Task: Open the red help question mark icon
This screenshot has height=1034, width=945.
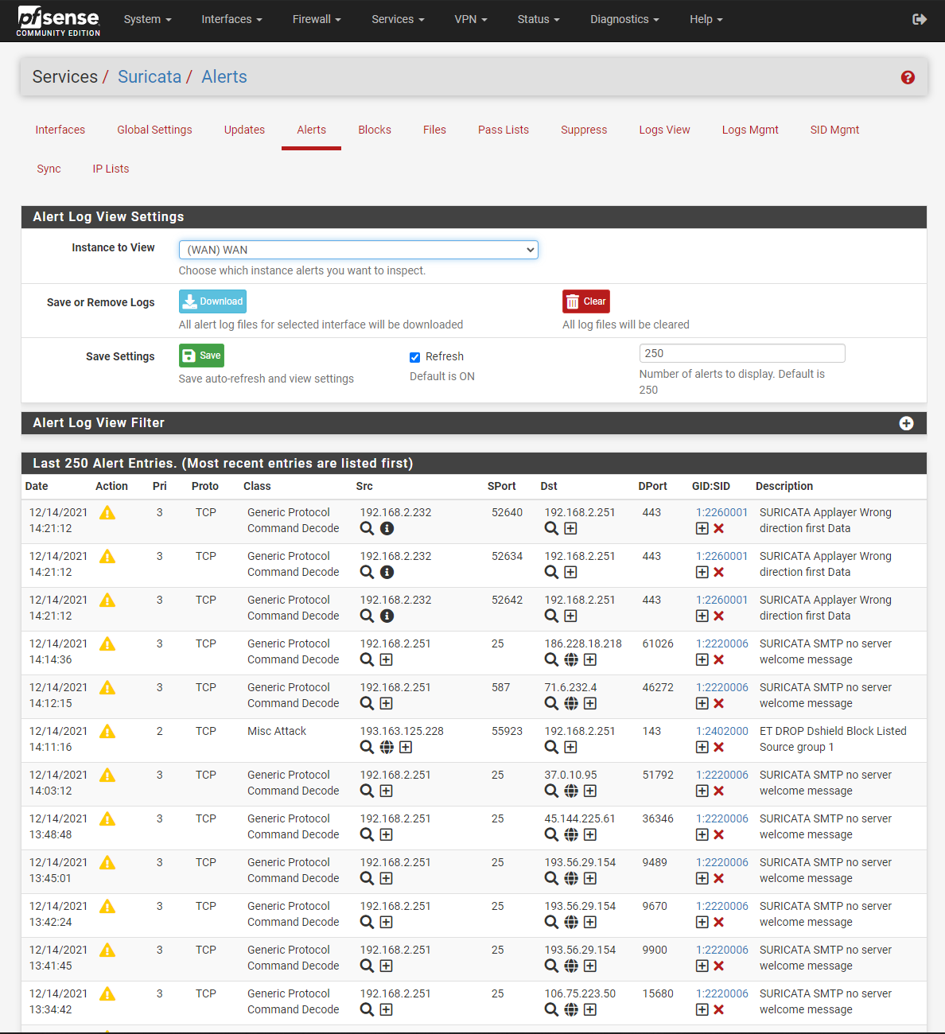Action: point(908,77)
